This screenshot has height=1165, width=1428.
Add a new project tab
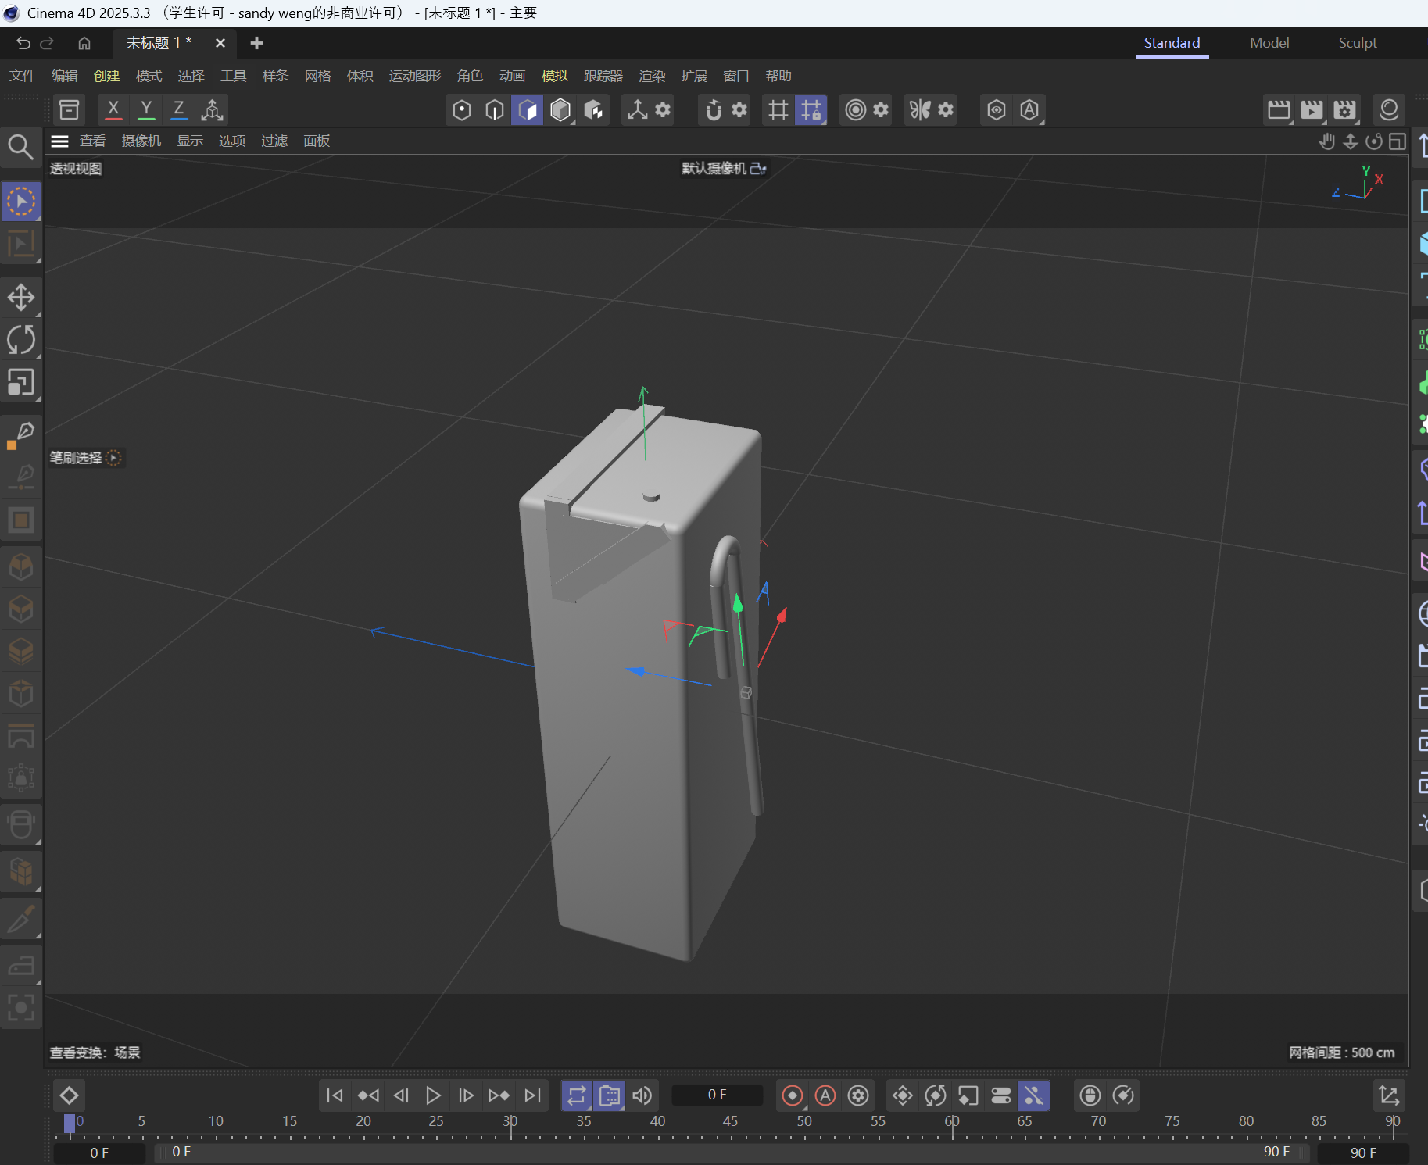click(256, 43)
